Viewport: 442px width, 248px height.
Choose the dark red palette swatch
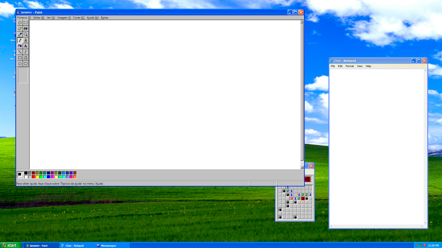pyautogui.click(x=33, y=173)
